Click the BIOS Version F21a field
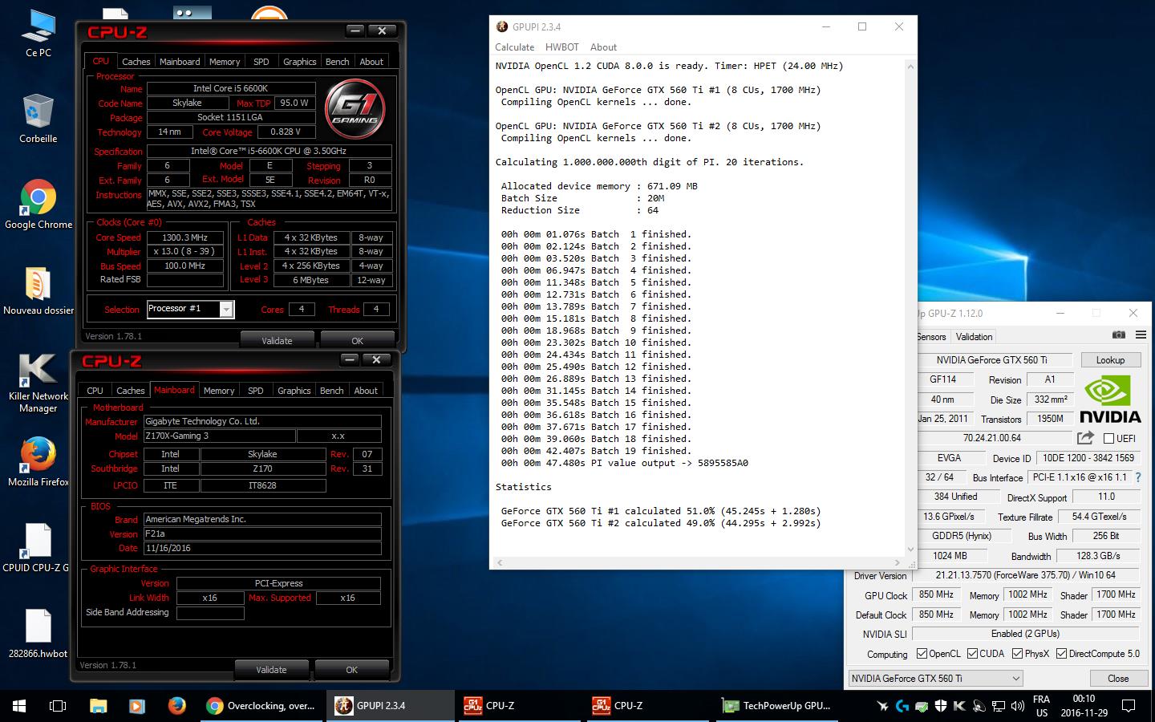 tap(262, 533)
